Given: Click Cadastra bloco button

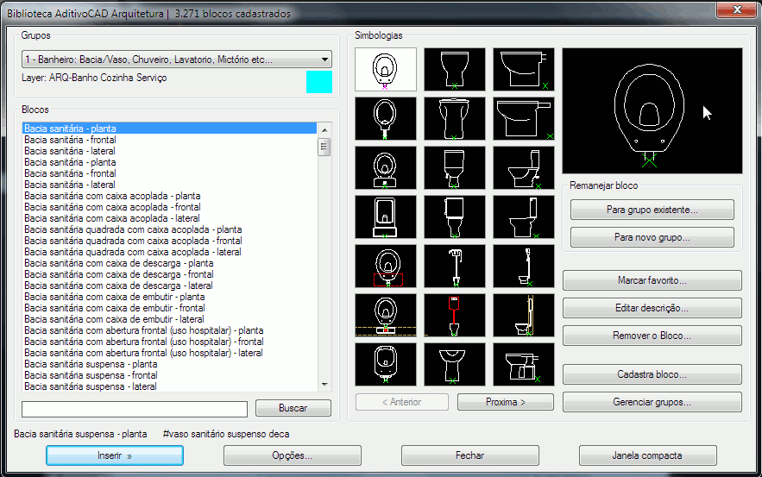Looking at the screenshot, I should (x=652, y=374).
